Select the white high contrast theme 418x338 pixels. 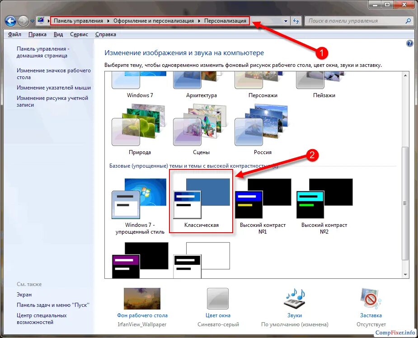tap(201, 260)
